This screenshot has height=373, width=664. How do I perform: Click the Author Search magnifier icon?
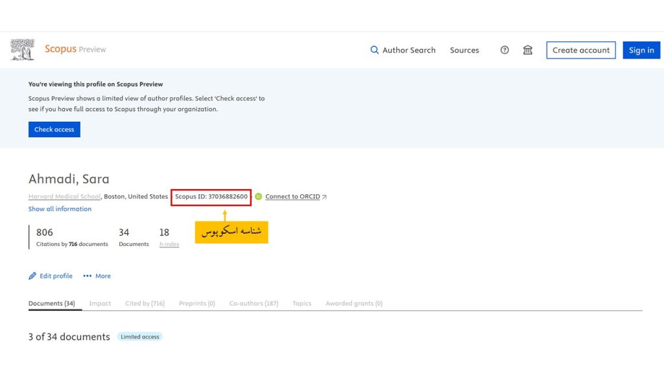pyautogui.click(x=374, y=50)
